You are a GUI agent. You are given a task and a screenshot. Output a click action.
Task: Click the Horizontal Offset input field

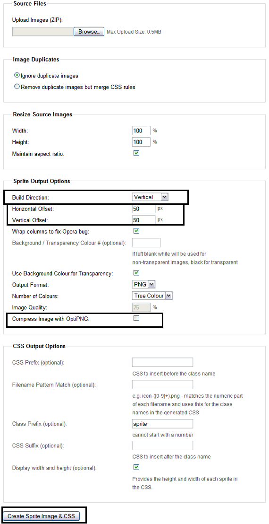coord(143,209)
